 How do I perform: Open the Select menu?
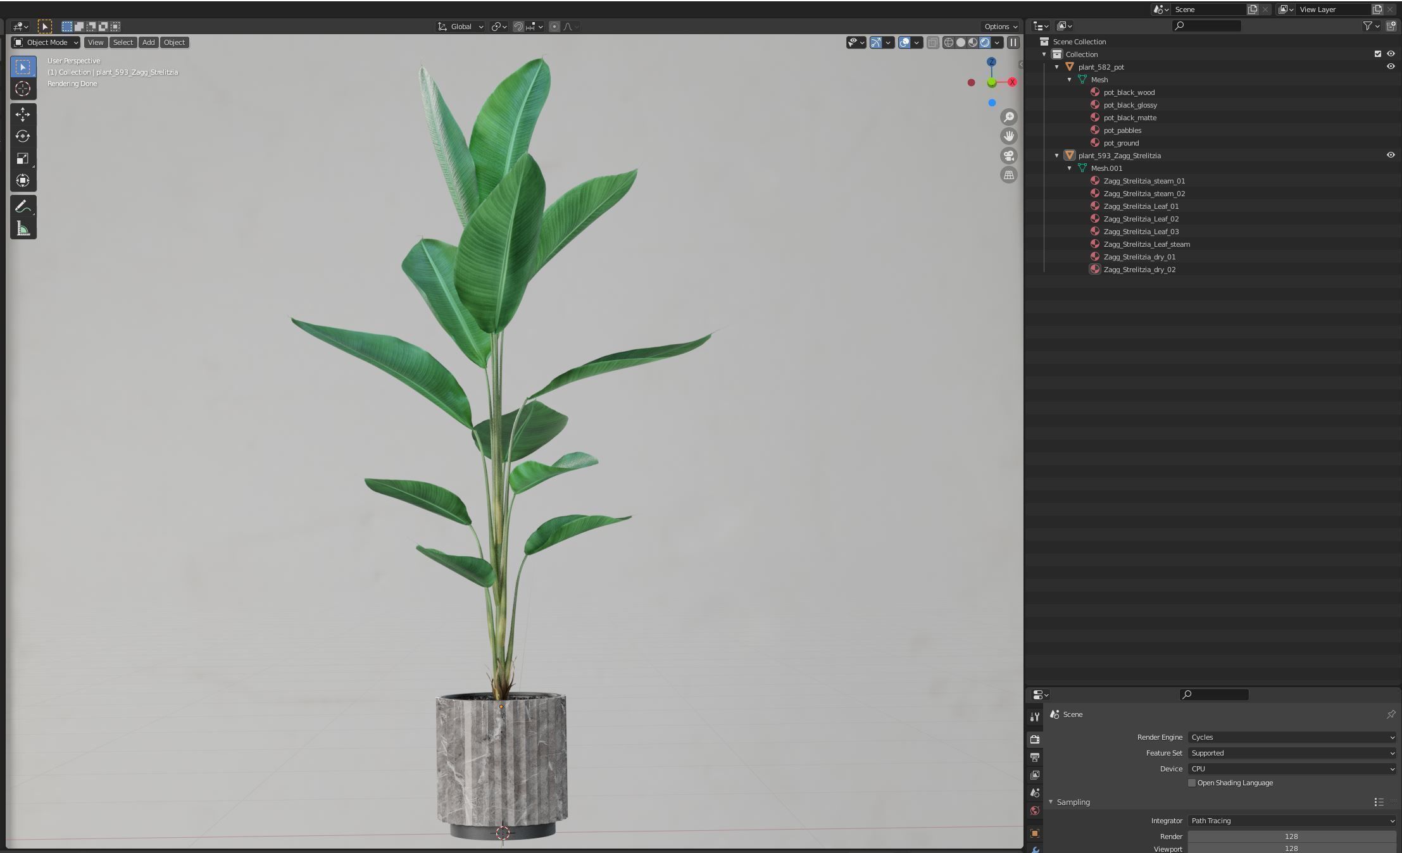(123, 42)
